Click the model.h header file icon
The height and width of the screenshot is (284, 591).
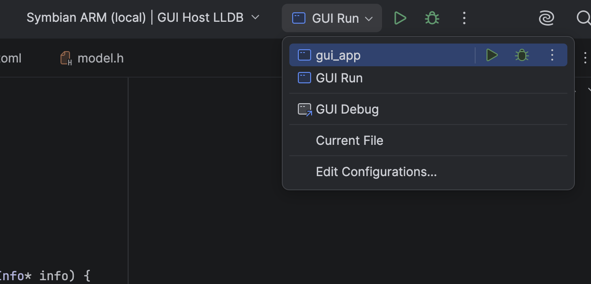point(66,58)
